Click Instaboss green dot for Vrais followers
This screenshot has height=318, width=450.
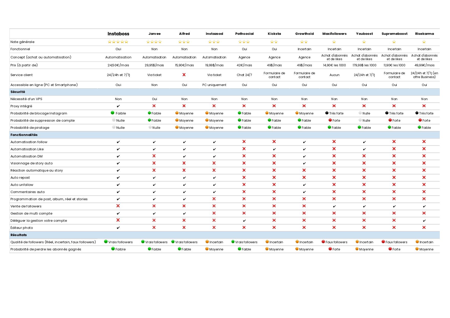pyautogui.click(x=106, y=242)
